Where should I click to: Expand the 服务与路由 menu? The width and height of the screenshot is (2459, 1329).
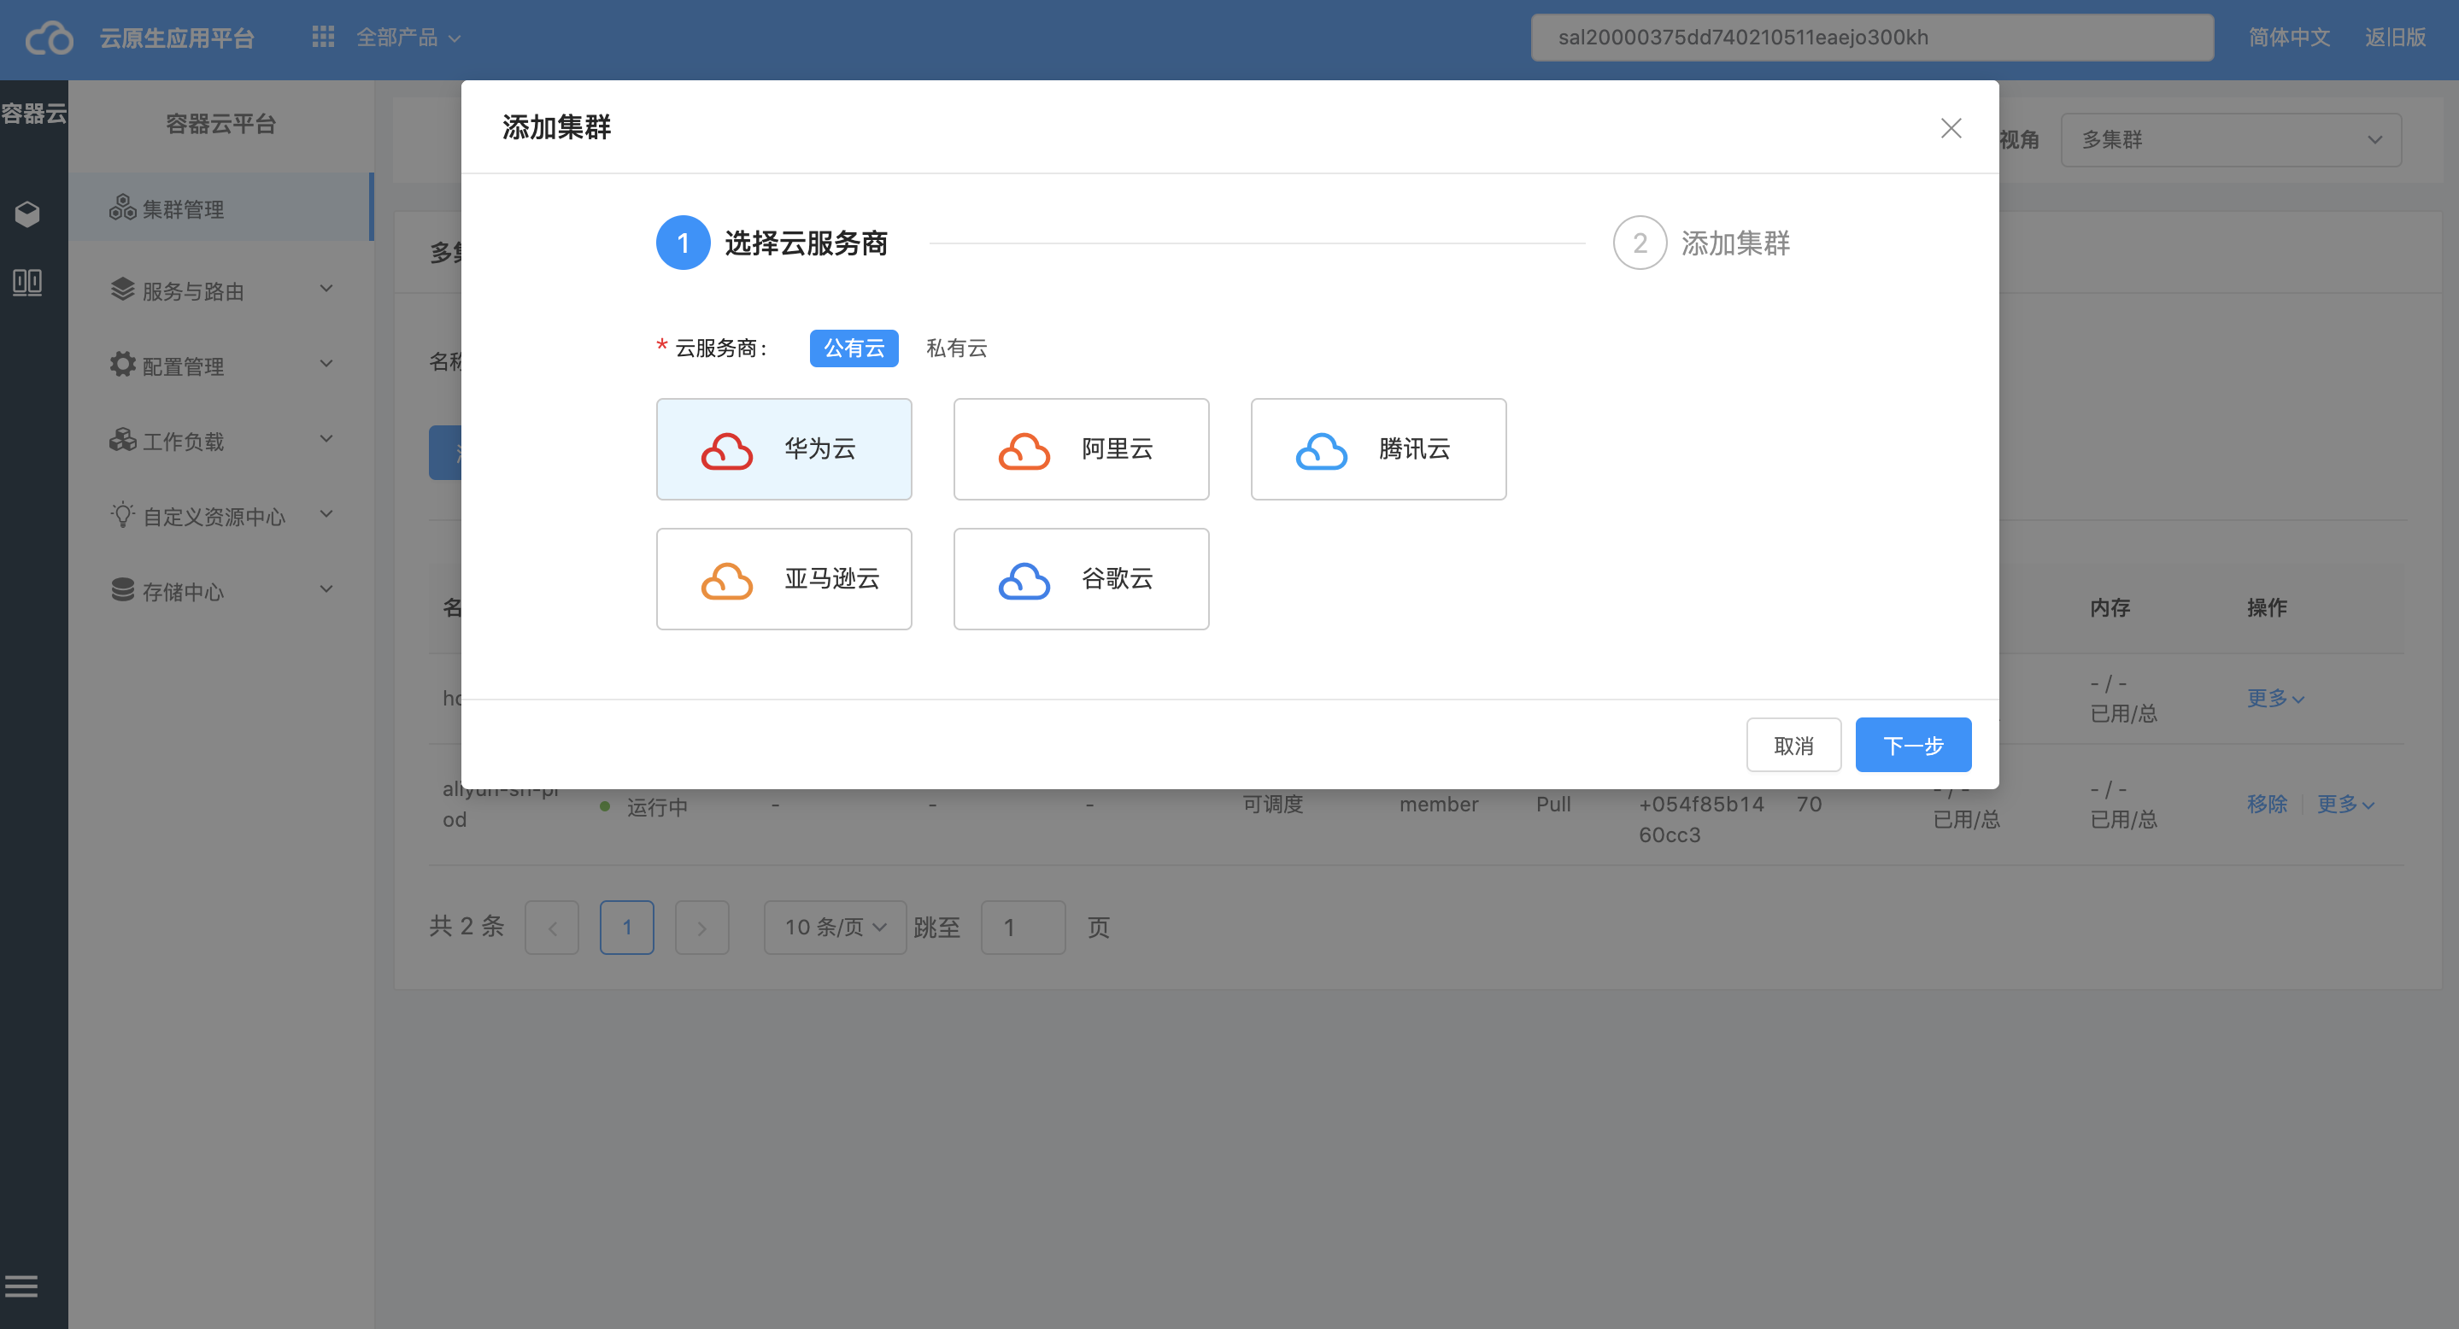coord(326,289)
